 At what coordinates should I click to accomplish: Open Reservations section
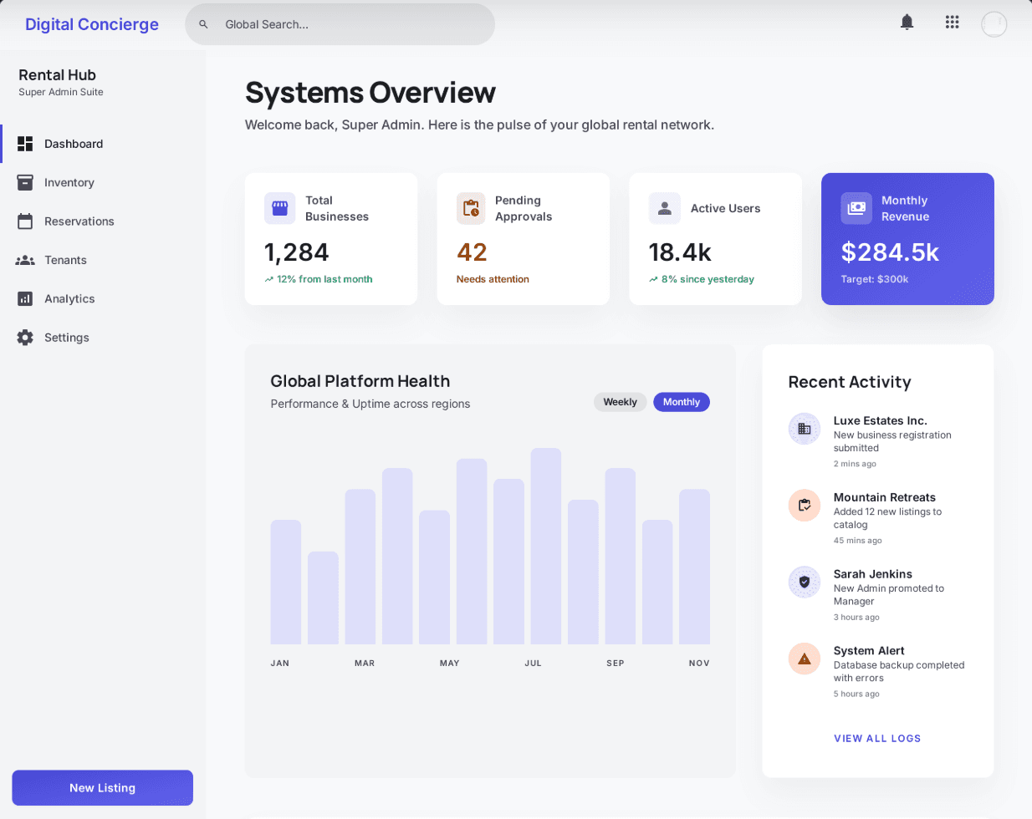click(103, 221)
